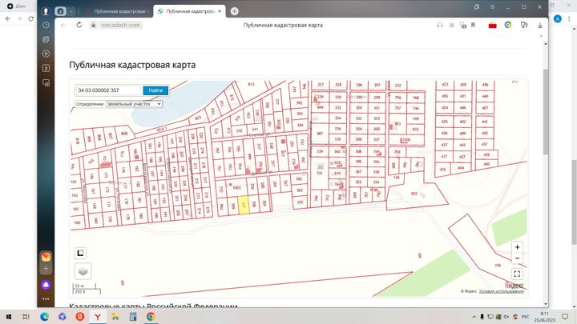This screenshot has width=577, height=324.
Task: Open Yandex Mail in sidebar
Action: click(x=46, y=257)
